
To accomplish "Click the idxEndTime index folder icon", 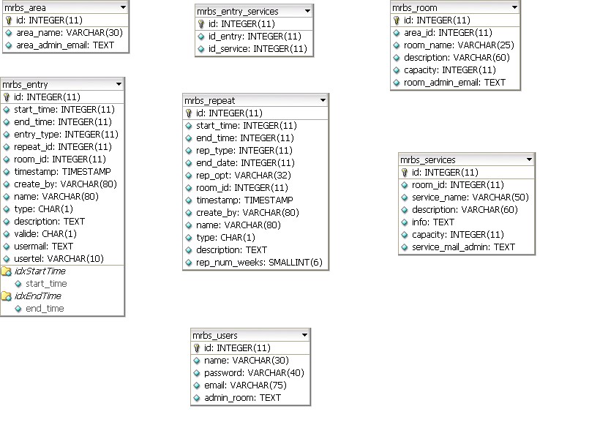I will coord(7,296).
